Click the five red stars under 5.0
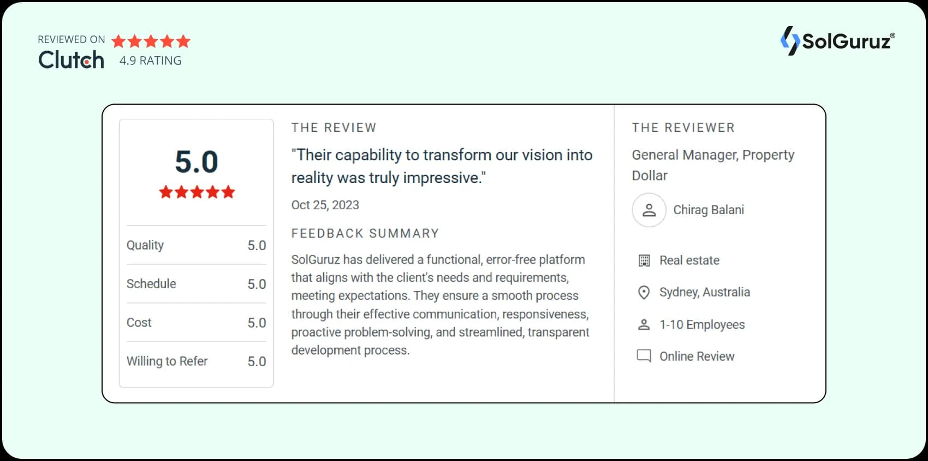Screen dimensions: 928x461 click(197, 192)
